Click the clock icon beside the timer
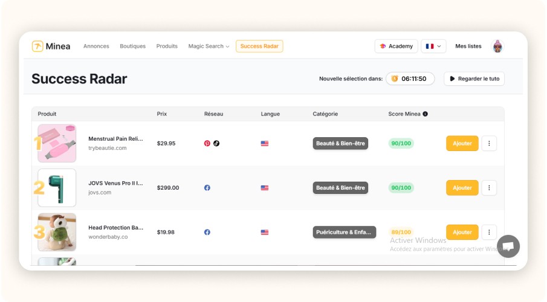The width and height of the screenshot is (547, 302). point(395,79)
